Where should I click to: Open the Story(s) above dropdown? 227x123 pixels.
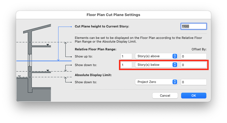click(156, 56)
